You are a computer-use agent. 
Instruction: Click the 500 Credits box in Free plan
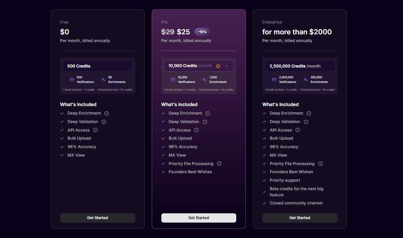[x=97, y=66]
